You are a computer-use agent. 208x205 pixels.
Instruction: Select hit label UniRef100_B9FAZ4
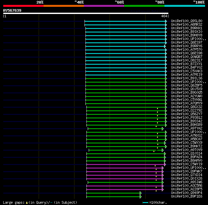click(187, 157)
